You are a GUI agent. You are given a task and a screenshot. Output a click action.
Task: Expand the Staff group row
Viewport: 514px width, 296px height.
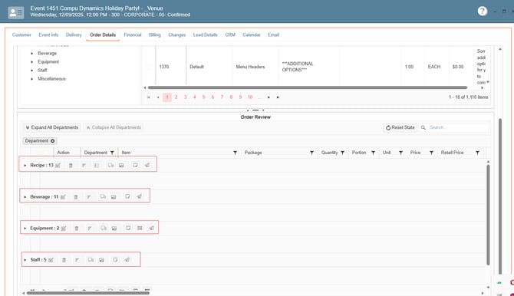click(25, 260)
